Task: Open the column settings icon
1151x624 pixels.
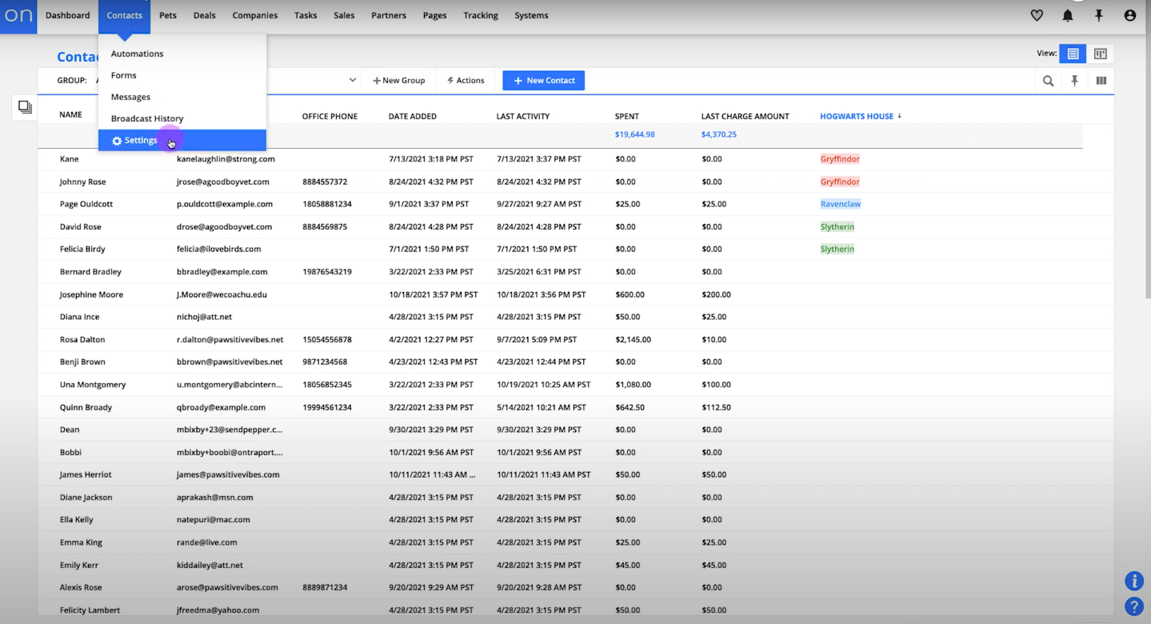Action: [x=1101, y=81]
